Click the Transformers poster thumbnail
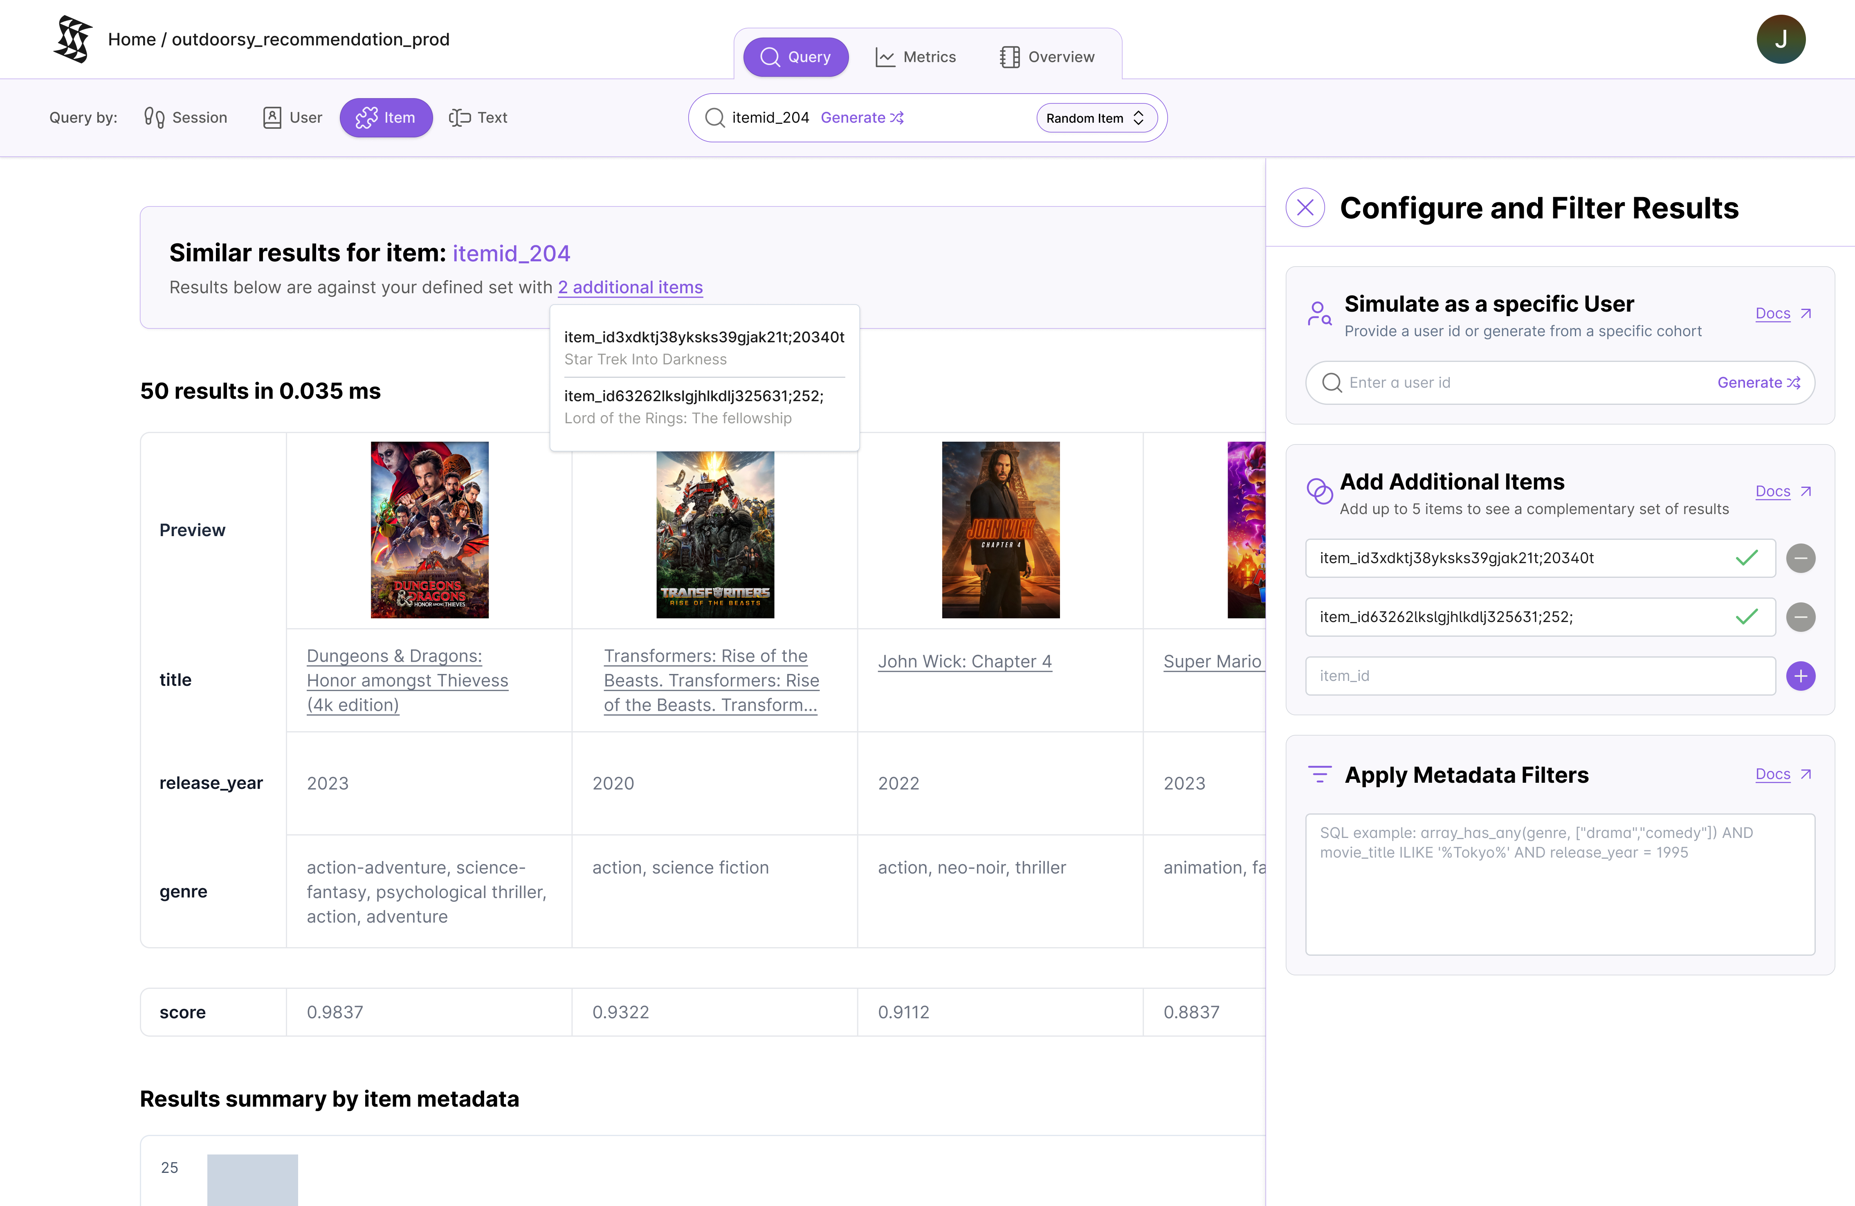This screenshot has width=1855, height=1206. [715, 535]
